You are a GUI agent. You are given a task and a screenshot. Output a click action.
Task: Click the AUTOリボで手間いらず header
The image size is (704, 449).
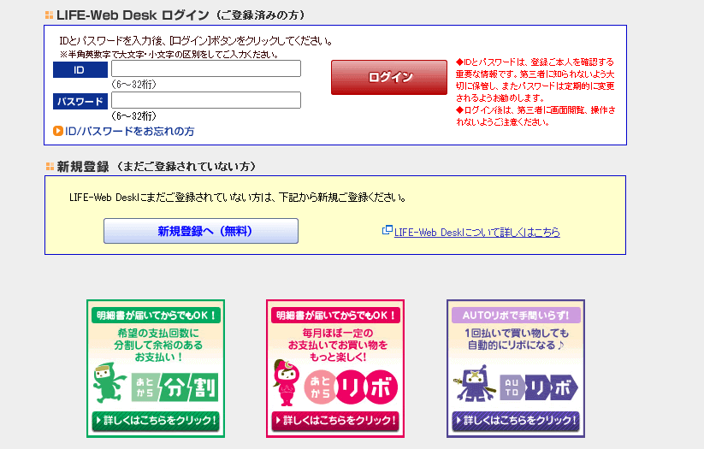pos(516,316)
